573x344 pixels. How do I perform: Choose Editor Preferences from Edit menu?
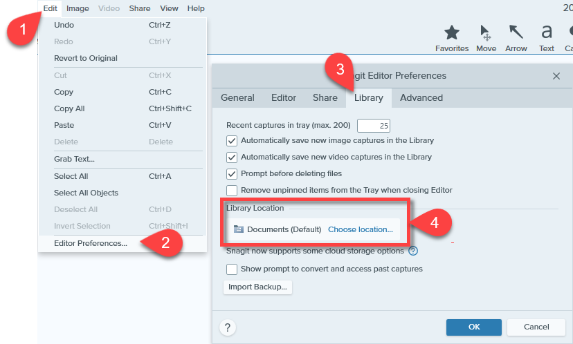(x=91, y=243)
